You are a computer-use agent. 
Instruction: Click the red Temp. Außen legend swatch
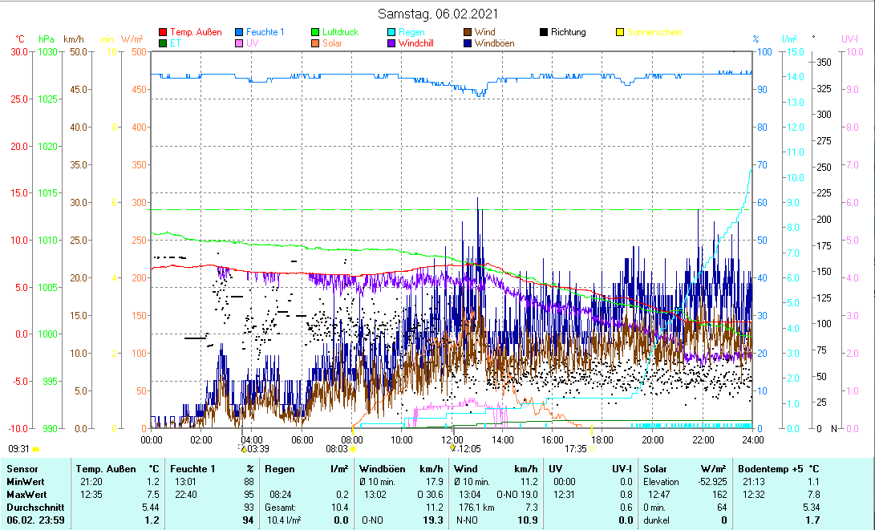coord(164,32)
